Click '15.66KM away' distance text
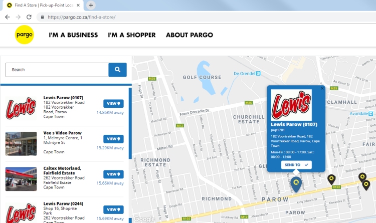This screenshot has width=376, height=223. click(x=110, y=183)
